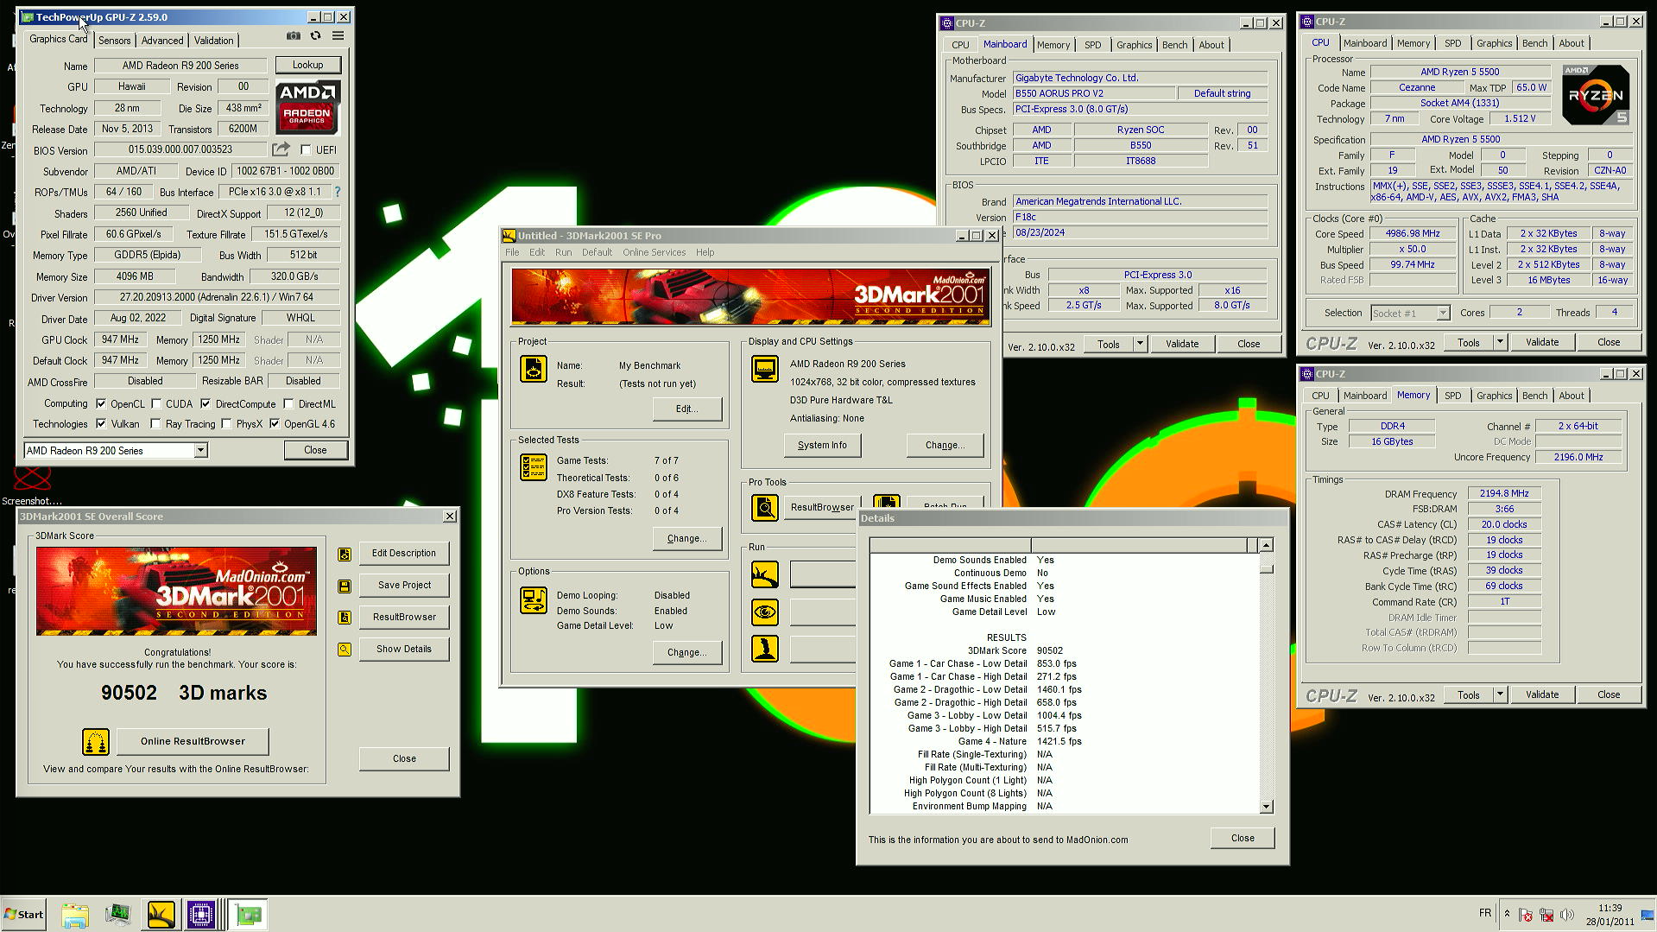
Task: Toggle the OpenGL 4.6 checkbox
Action: coord(275,424)
